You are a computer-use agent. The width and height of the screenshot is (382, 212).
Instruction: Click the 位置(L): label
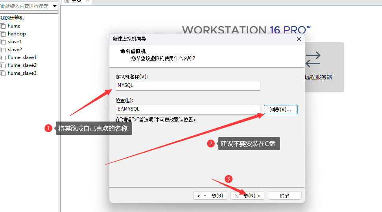coord(124,100)
